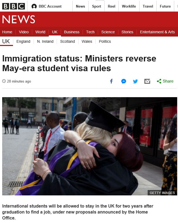
Task: Go to the Politics sub-section
Action: (105, 41)
